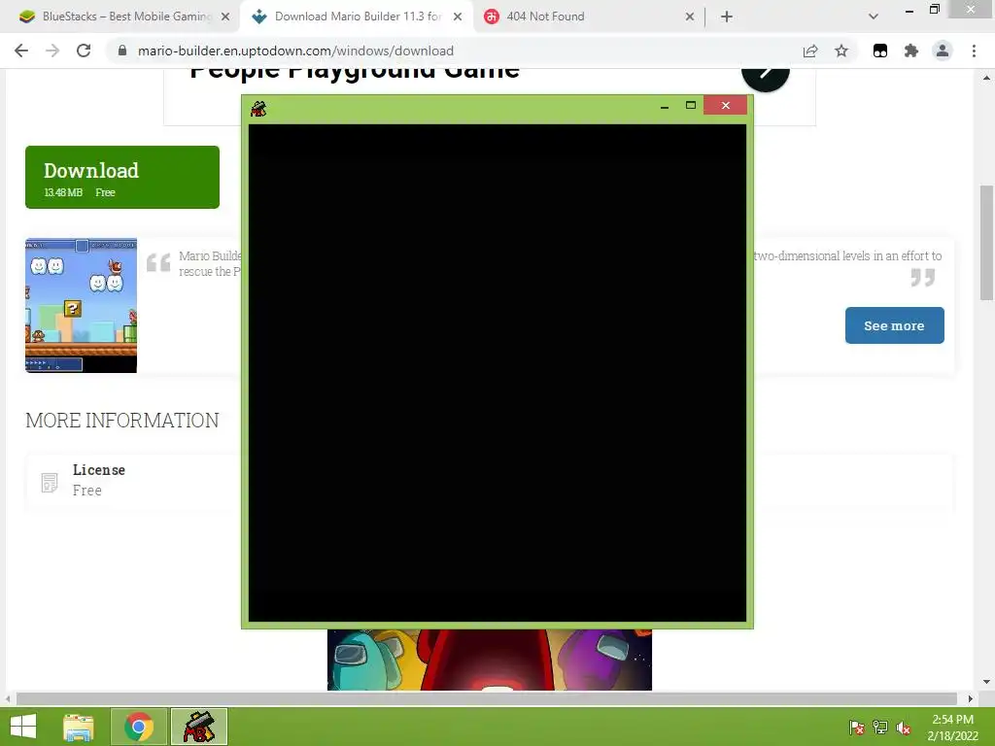Screen dimensions: 995x746
Task: Maximize the Mario Builder window
Action: click(691, 105)
